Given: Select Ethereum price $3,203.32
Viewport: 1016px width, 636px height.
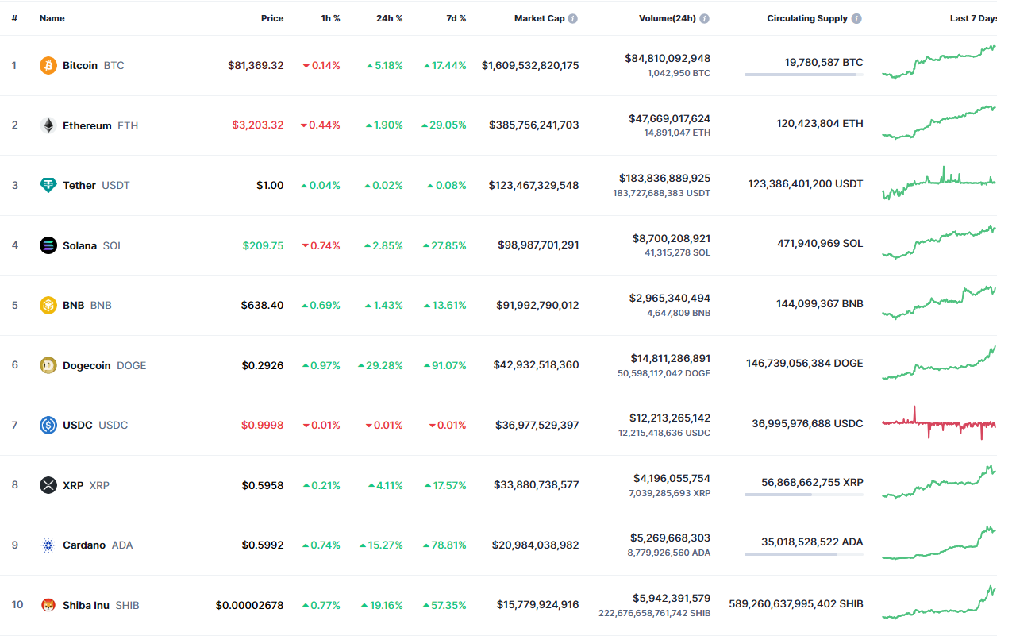Looking at the screenshot, I should [258, 125].
